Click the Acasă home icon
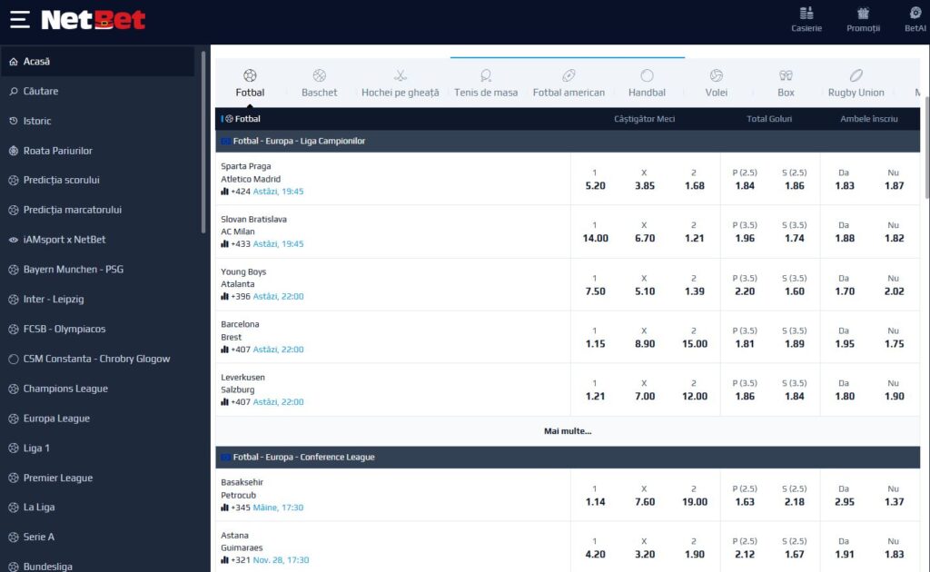This screenshot has width=930, height=572. point(14,62)
